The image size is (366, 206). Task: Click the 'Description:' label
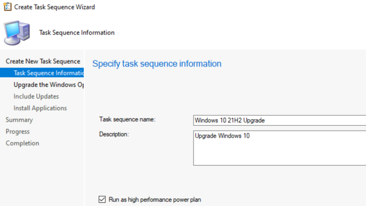[114, 134]
